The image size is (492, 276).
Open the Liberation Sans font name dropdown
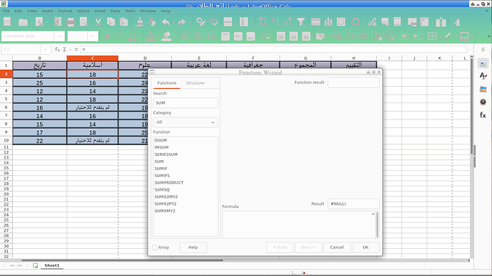click(59, 36)
